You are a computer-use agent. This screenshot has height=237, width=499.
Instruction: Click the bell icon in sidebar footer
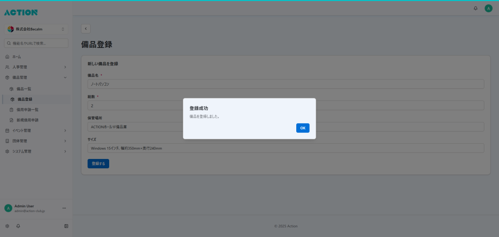coord(19,226)
